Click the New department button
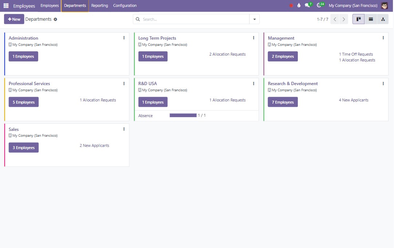Viewport: 394px width, 248px height. click(x=14, y=19)
